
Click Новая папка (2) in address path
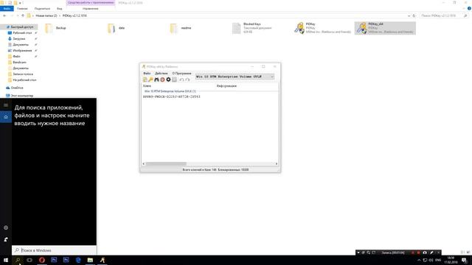point(46,15)
